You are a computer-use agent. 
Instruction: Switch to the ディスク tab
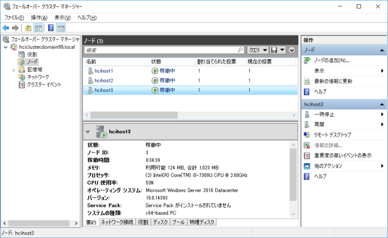(160, 222)
